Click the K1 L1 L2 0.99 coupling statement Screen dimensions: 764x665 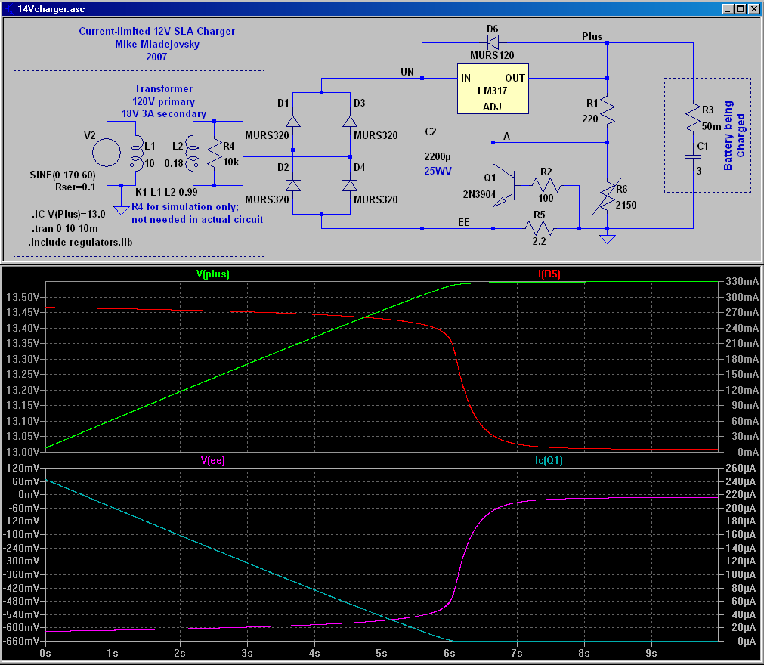pyautogui.click(x=166, y=192)
